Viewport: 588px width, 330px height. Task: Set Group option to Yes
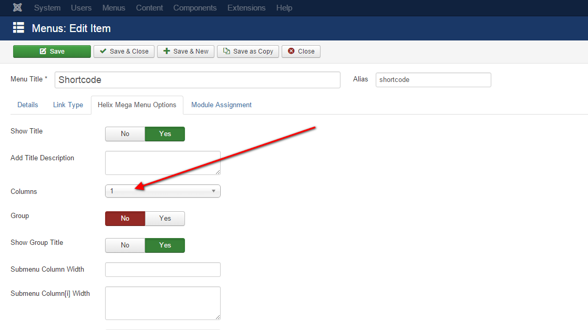coord(165,219)
